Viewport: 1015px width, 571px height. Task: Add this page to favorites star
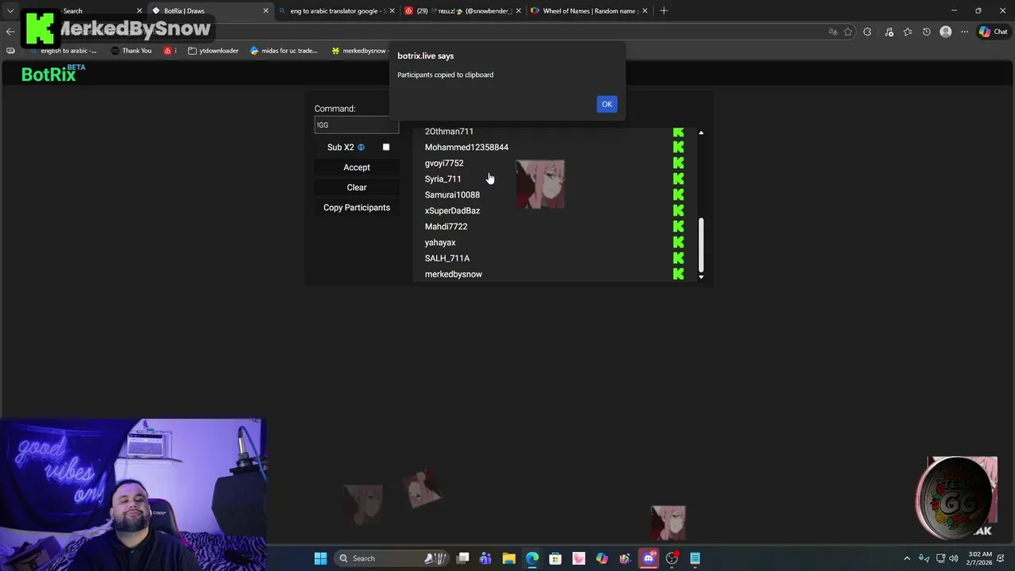point(848,32)
